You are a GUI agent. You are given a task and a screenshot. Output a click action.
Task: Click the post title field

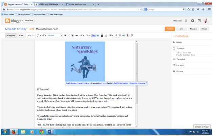pyautogui.click(x=98, y=29)
